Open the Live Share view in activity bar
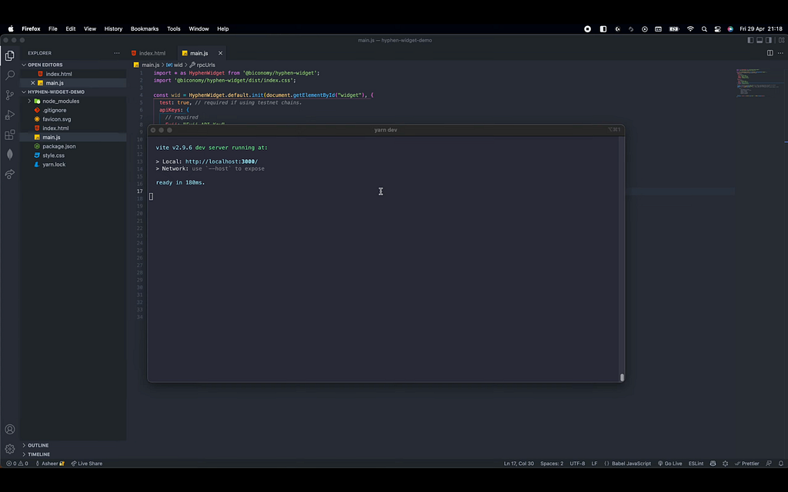 tap(9, 175)
